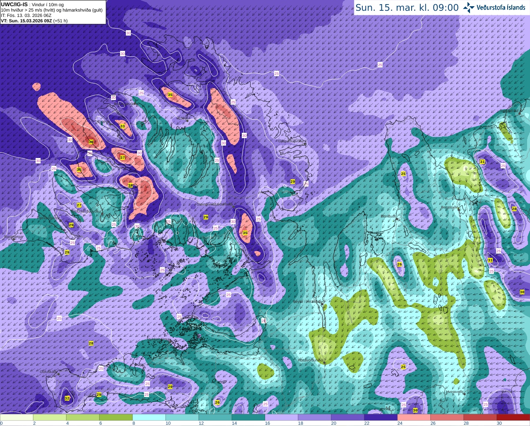Image resolution: width=530 pixels, height=426 pixels.
Task: Click the 0–2 m/s pale yellow legend swatch
Action: 17,417
